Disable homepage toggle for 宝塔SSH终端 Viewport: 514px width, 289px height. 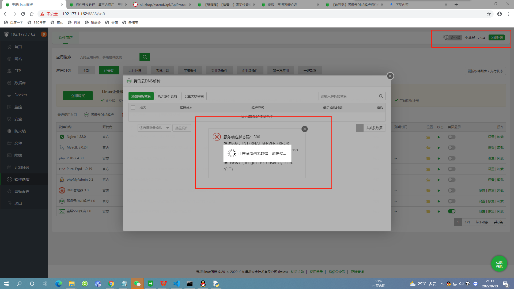[x=452, y=211]
